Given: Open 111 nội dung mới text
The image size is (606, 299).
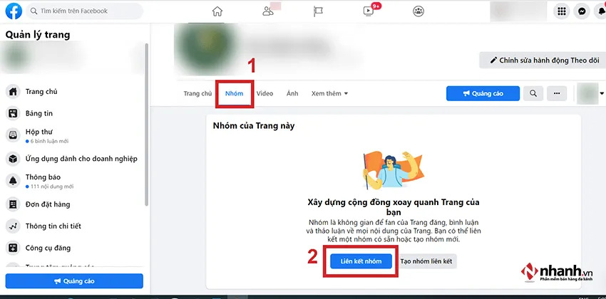Looking at the screenshot, I should (52, 187).
